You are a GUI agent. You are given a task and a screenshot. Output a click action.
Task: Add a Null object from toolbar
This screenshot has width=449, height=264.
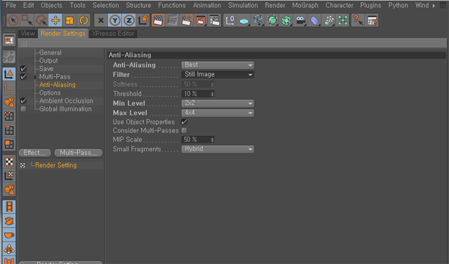click(x=230, y=20)
